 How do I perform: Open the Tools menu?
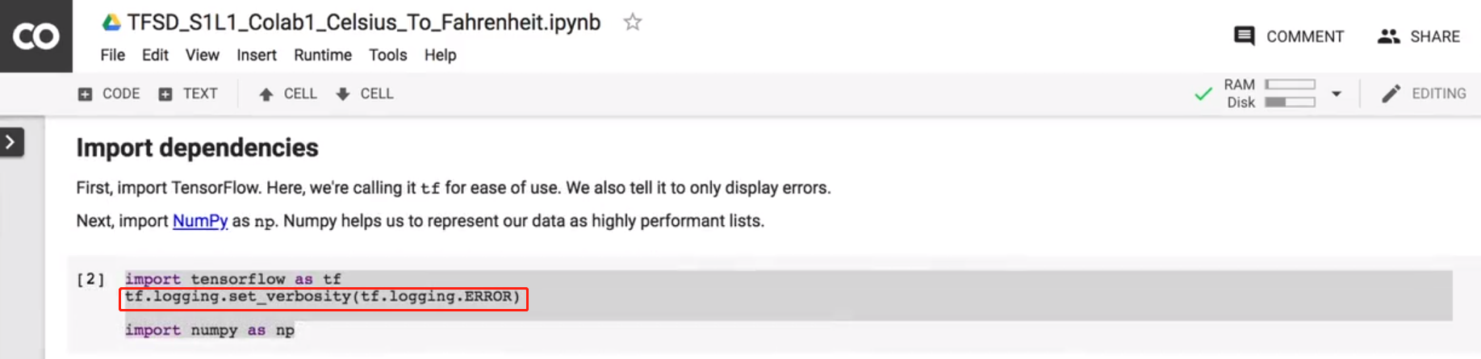pos(387,55)
